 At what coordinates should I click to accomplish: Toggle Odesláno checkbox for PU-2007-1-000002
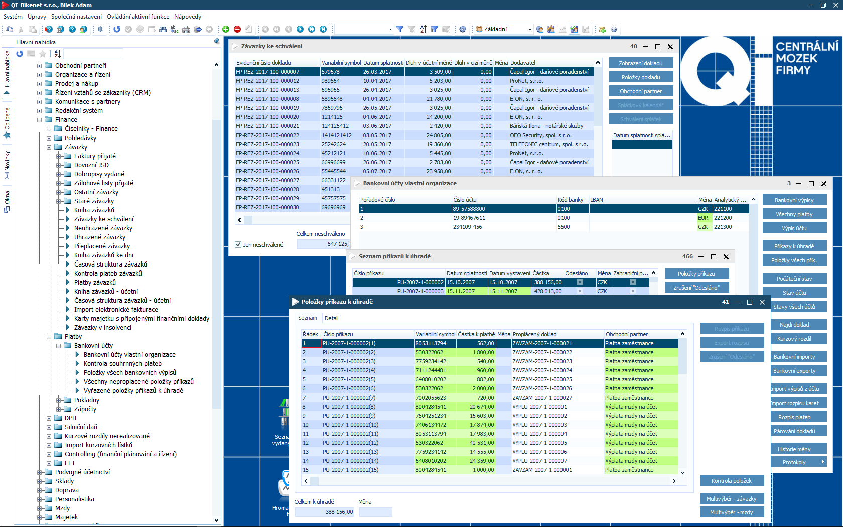click(x=580, y=282)
